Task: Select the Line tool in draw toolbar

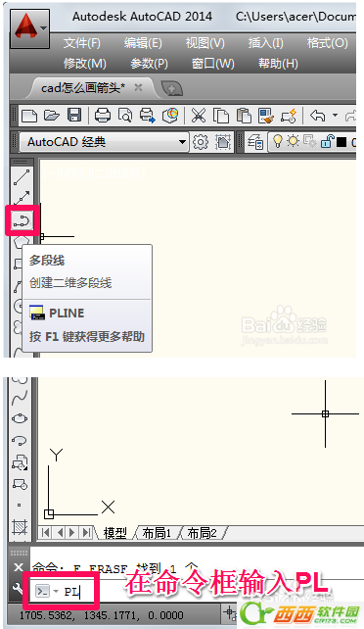Action: click(x=22, y=177)
